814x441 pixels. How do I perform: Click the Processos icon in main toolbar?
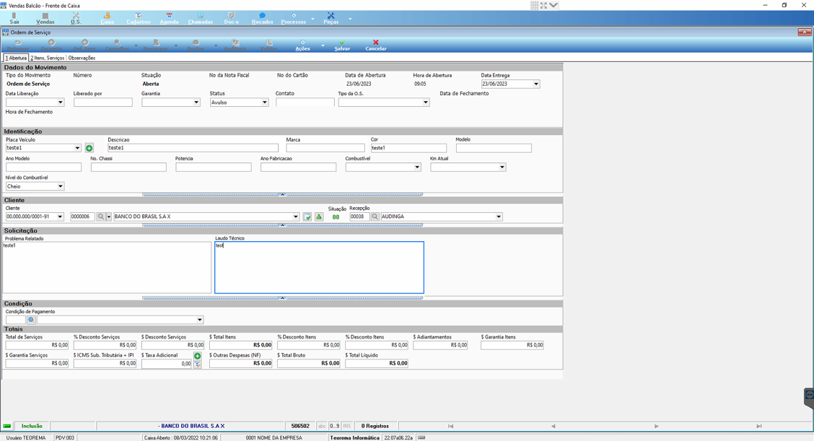point(293,19)
